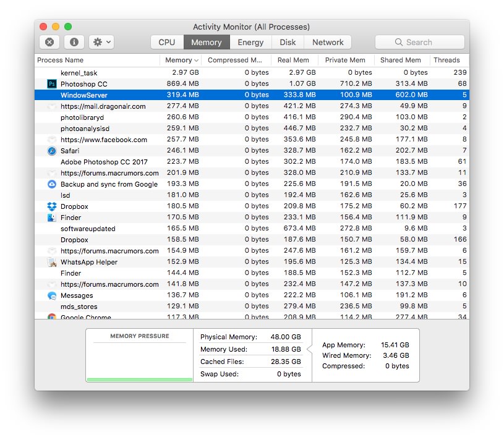Click the Compressed 0 bytes summary value

397,366
